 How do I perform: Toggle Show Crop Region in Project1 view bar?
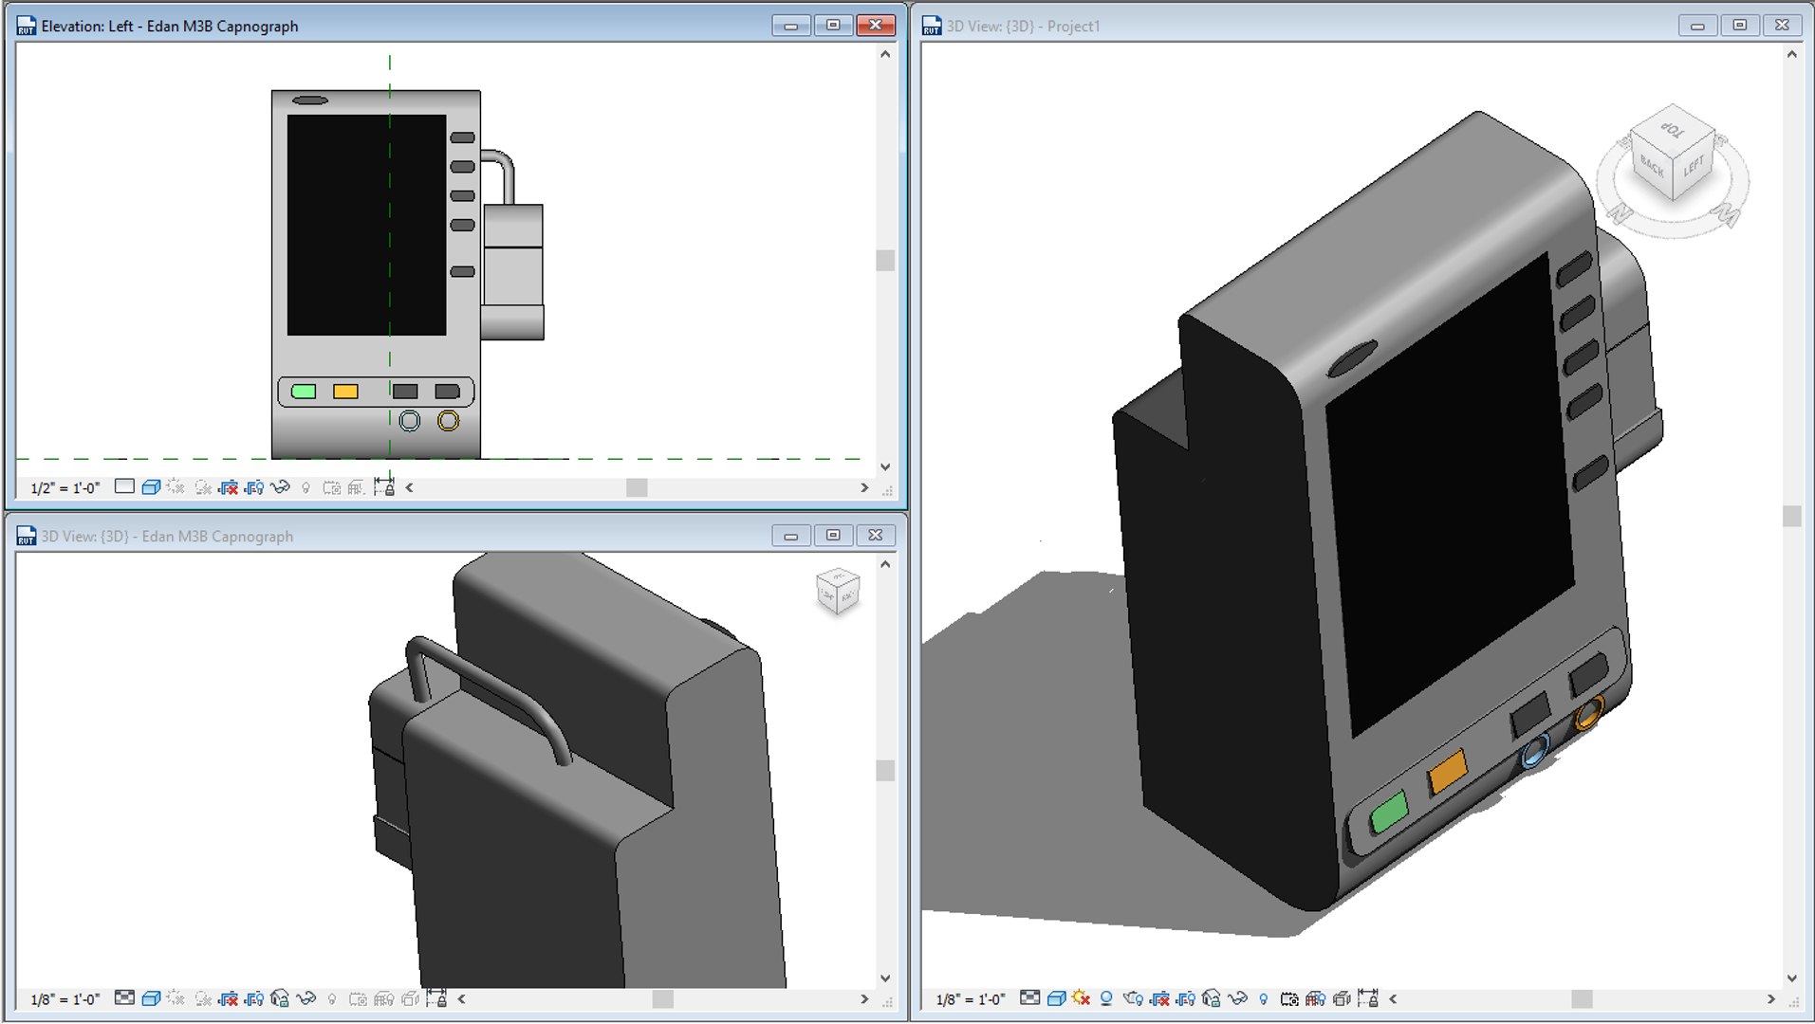click(x=1186, y=998)
